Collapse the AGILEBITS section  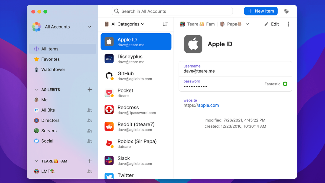(36, 90)
